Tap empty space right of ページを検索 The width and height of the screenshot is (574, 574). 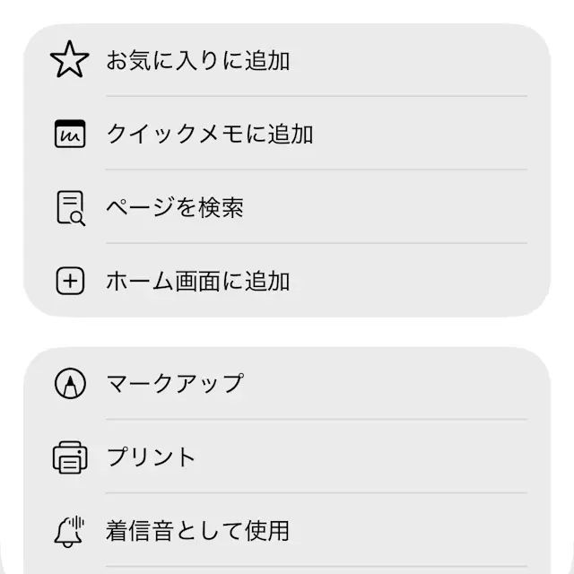(395, 208)
